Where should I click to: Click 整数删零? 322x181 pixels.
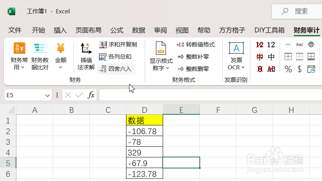tap(193, 69)
